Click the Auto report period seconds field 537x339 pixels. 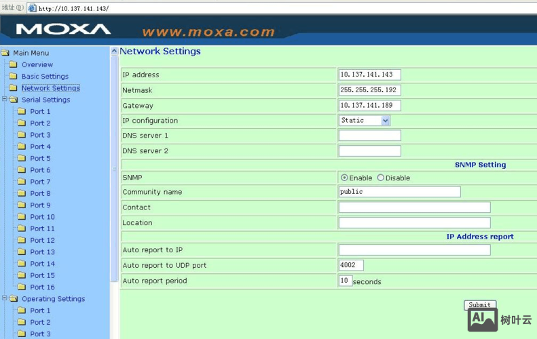(x=346, y=281)
